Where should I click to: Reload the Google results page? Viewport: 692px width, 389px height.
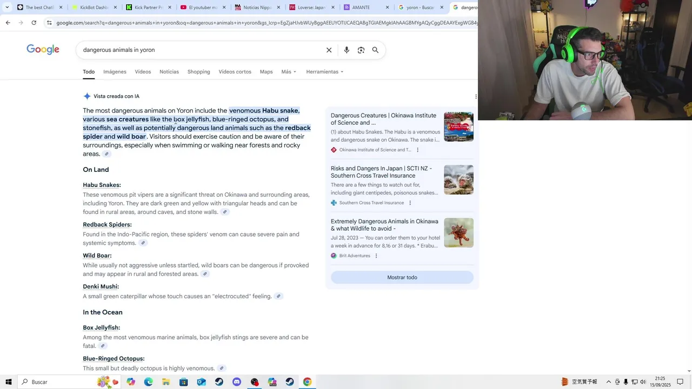(34, 23)
